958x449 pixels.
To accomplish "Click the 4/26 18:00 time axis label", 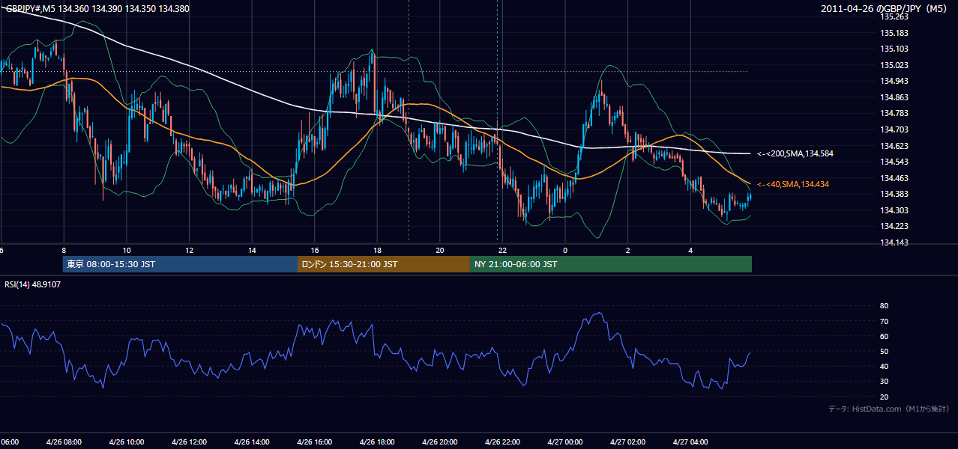I will pyautogui.click(x=377, y=442).
